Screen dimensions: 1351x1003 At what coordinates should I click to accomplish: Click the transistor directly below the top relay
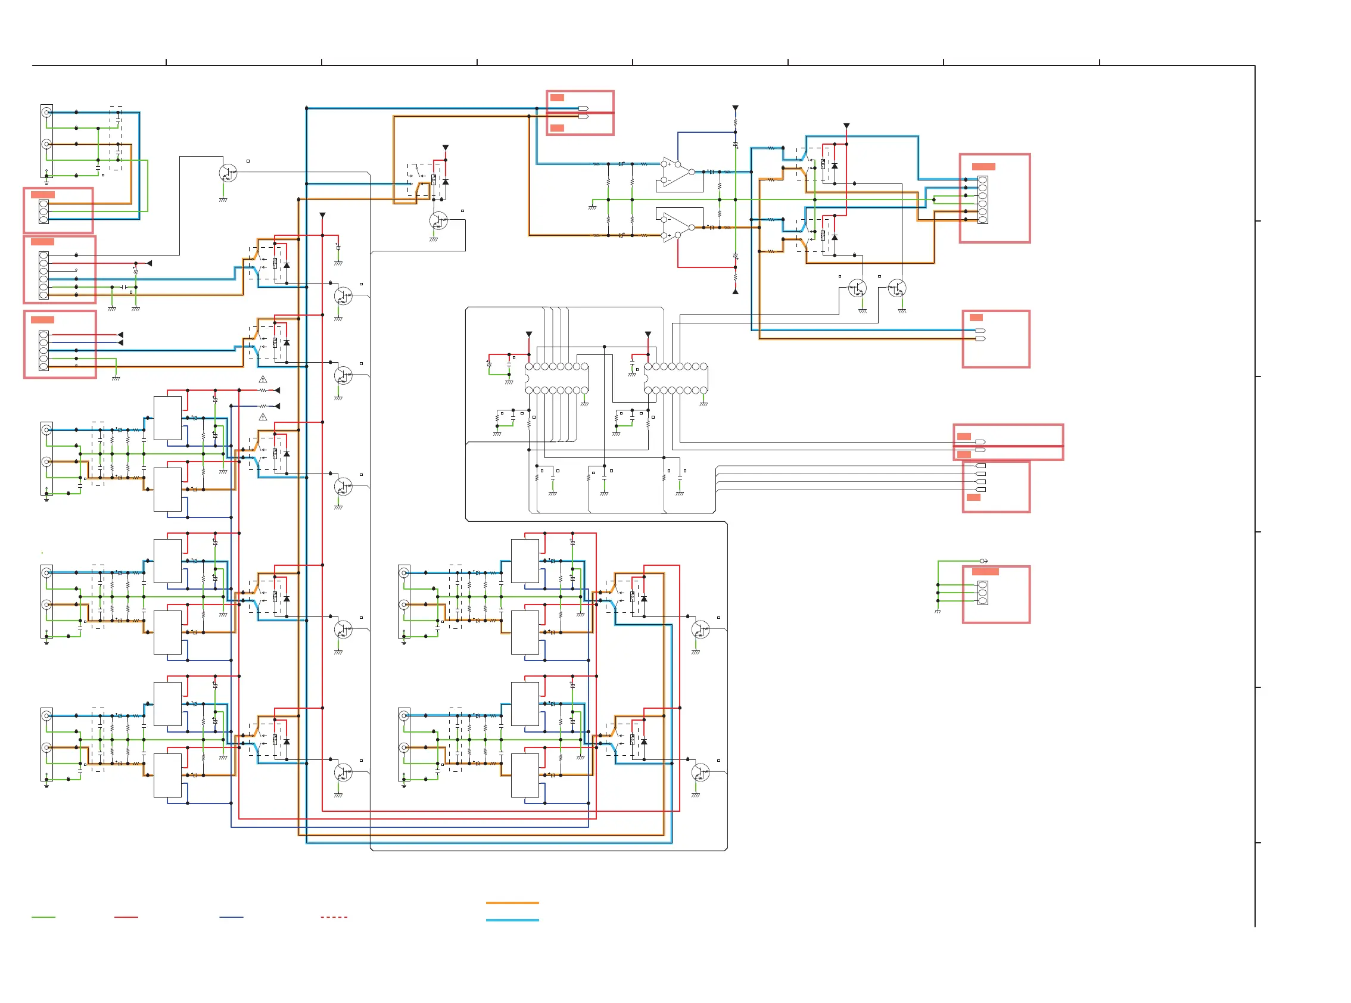(438, 220)
